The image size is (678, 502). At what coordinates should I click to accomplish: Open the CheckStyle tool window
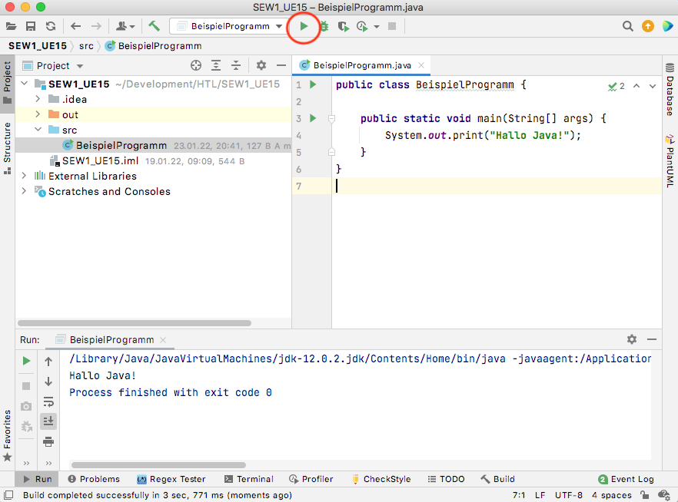(x=381, y=479)
